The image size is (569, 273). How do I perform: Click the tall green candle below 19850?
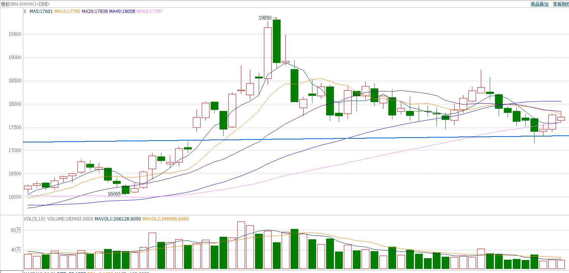(277, 41)
